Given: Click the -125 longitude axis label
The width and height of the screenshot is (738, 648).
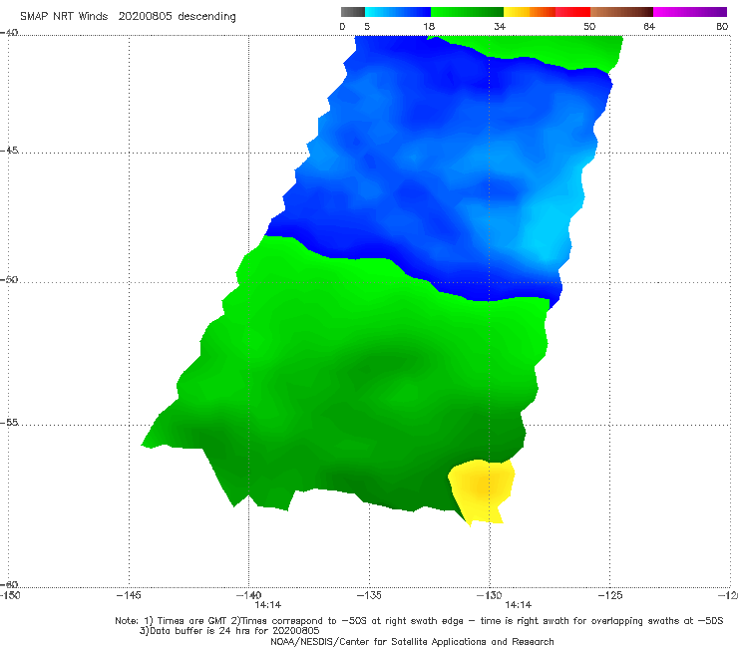Looking at the screenshot, I should pos(609,595).
